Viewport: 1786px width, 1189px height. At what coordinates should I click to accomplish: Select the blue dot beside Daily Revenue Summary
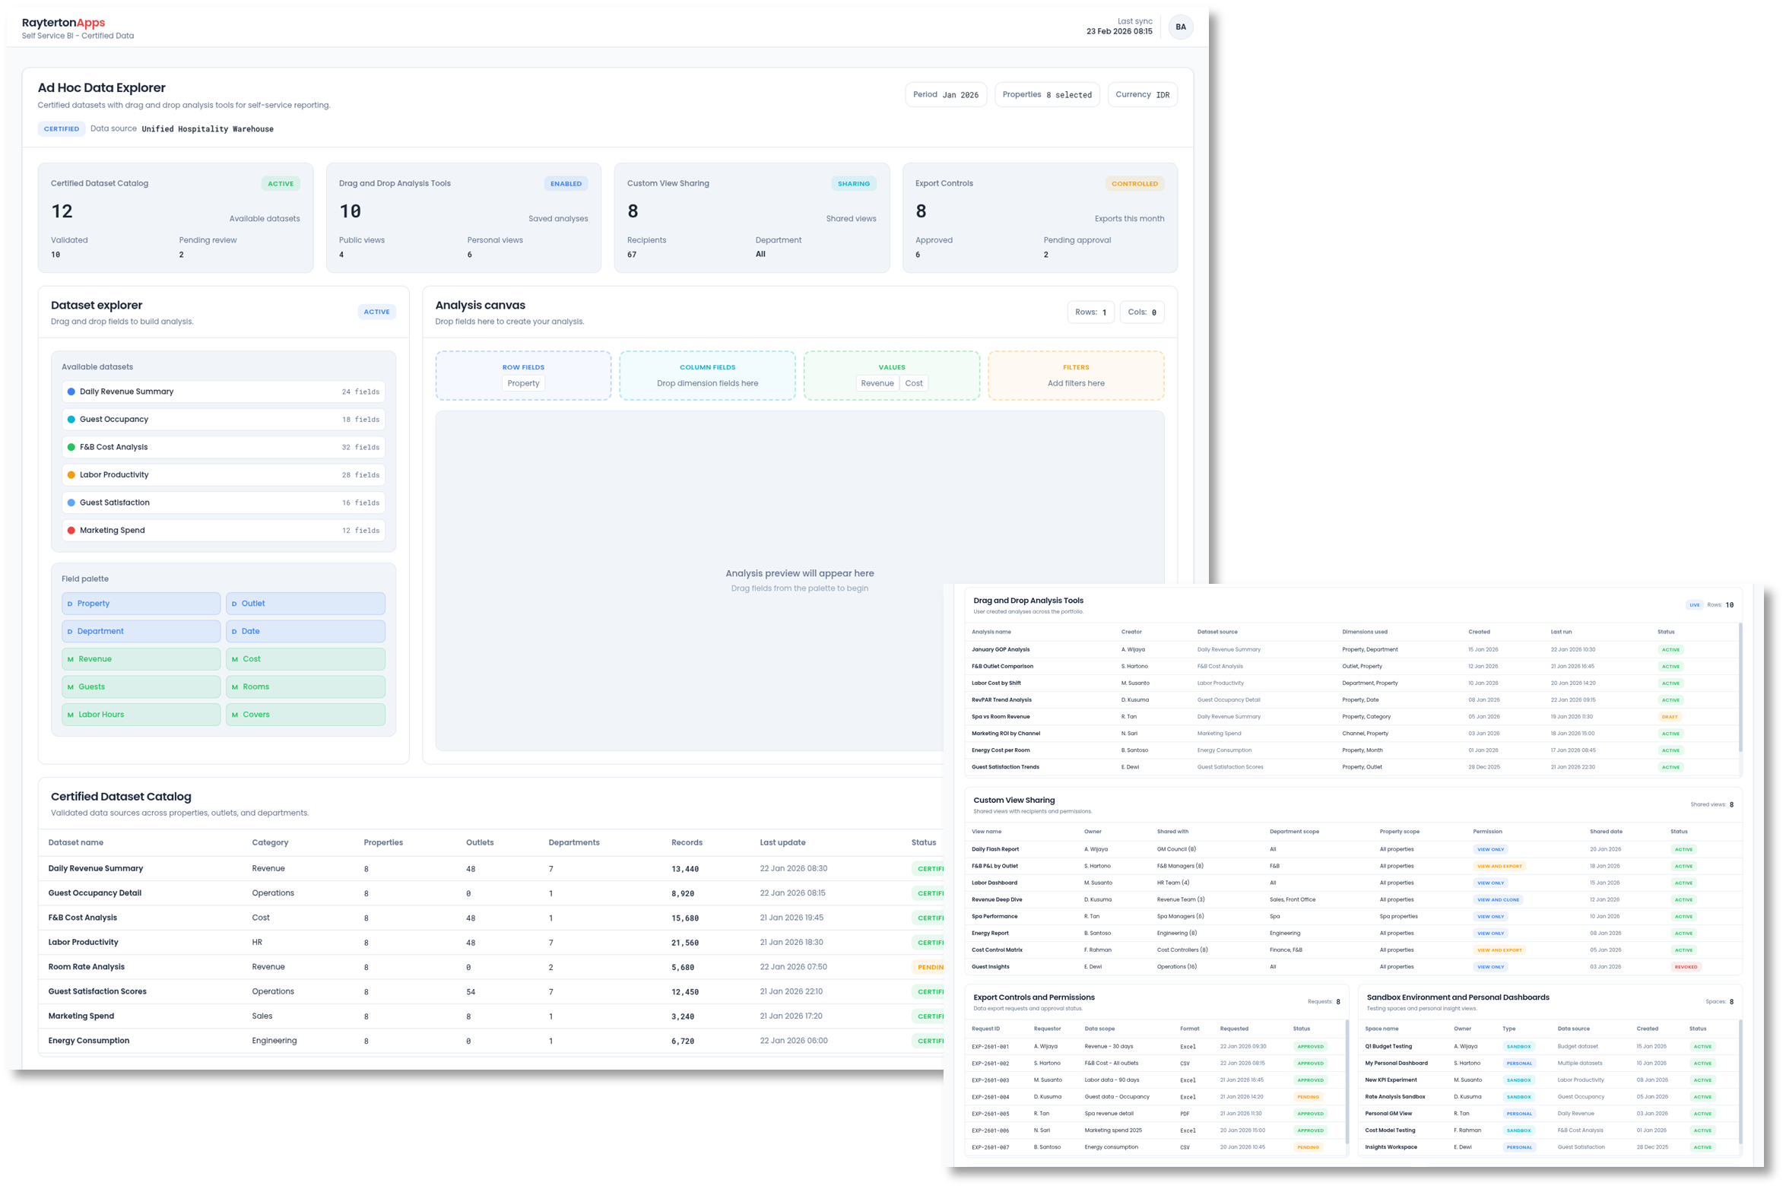tap(72, 392)
